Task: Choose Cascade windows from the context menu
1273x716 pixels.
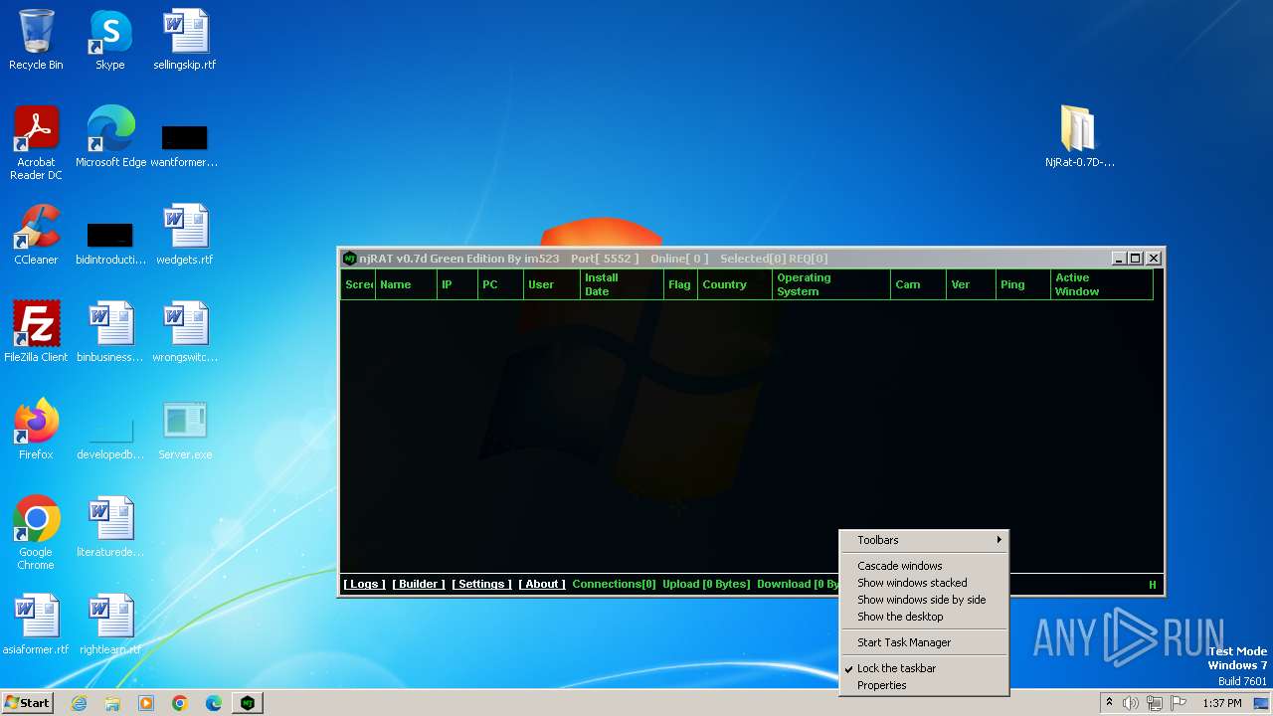Action: 924,566
